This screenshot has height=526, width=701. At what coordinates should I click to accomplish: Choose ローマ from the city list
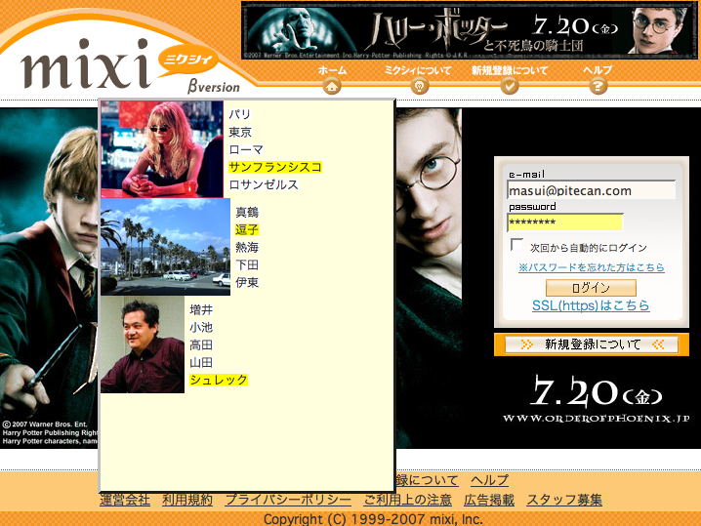[x=246, y=149]
